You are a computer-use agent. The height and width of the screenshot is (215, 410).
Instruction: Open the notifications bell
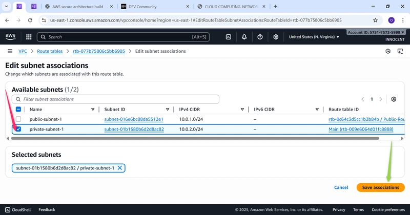(244, 37)
